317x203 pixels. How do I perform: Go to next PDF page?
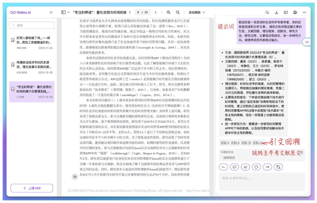tap(155, 12)
